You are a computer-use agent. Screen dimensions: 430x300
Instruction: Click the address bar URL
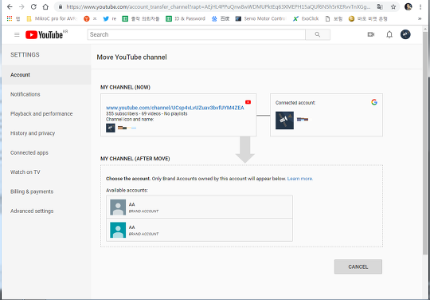(x=218, y=7)
